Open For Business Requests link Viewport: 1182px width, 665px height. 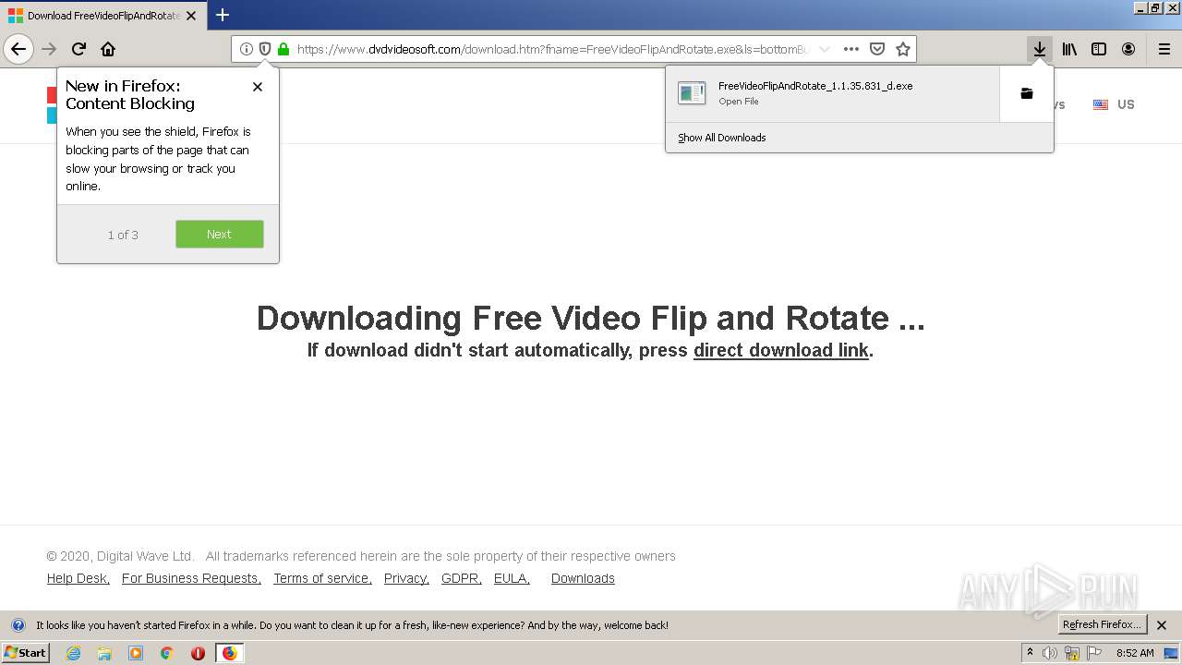191,578
